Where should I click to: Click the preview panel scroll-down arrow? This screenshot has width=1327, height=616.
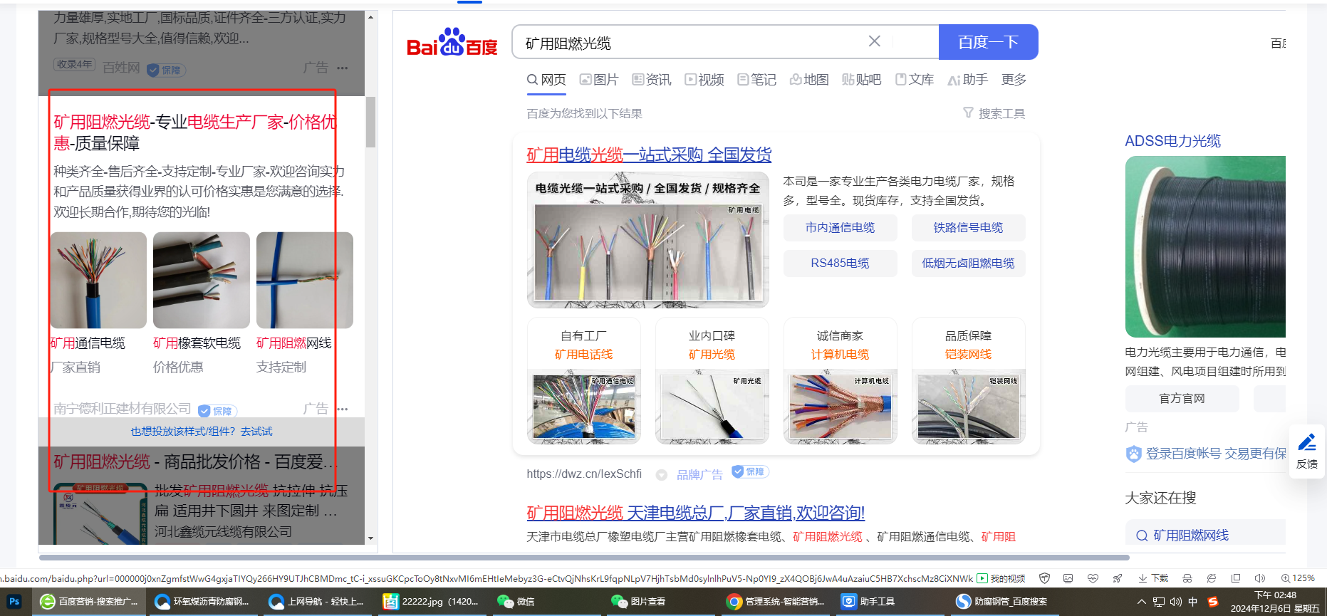[x=370, y=538]
